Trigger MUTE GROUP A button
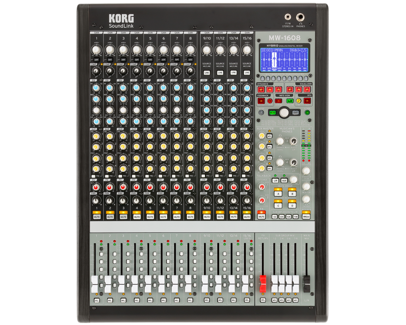Screen dimensions: 406x325 pos(278,194)
